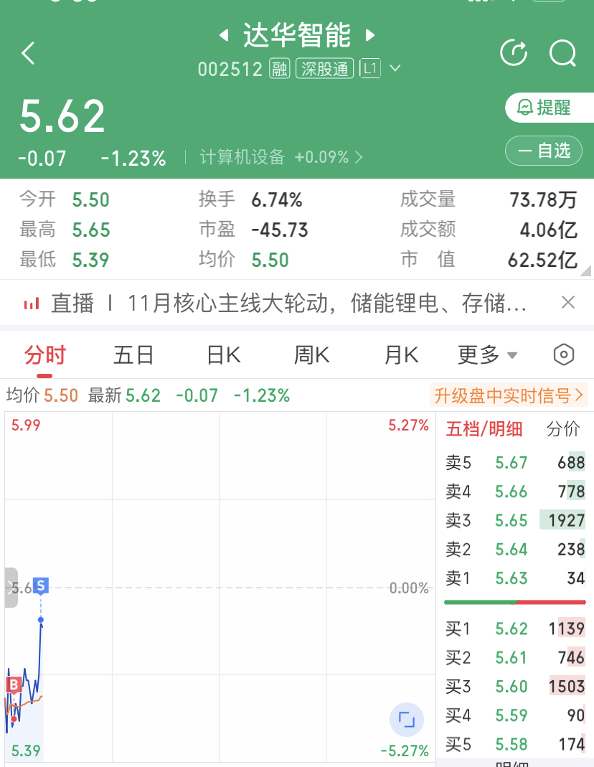Select the 五日 chart tab
The width and height of the screenshot is (594, 767).
133,355
